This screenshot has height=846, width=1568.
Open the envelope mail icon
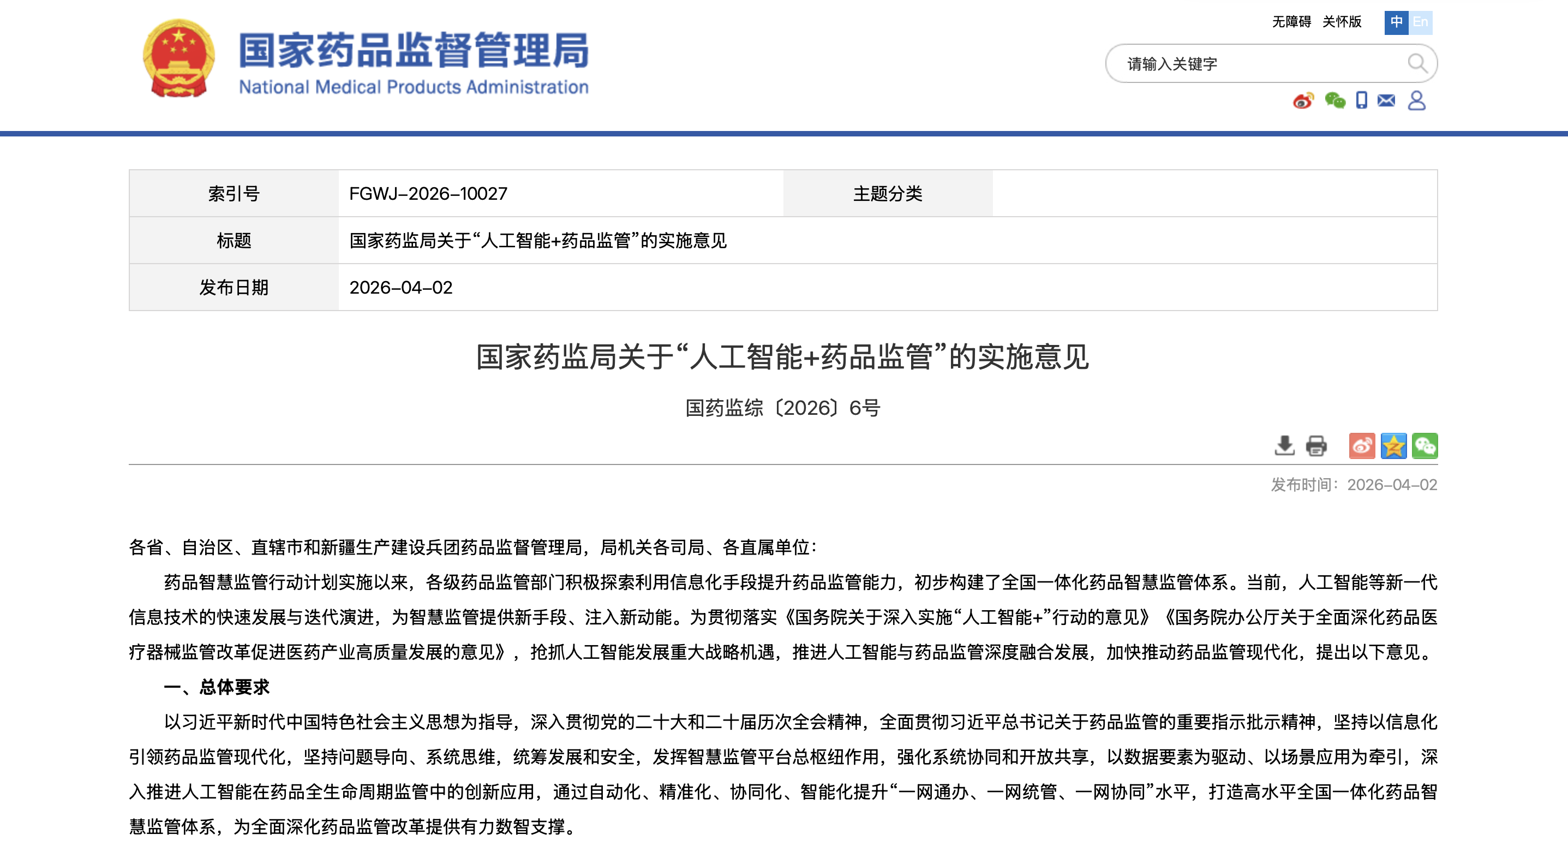[1386, 100]
